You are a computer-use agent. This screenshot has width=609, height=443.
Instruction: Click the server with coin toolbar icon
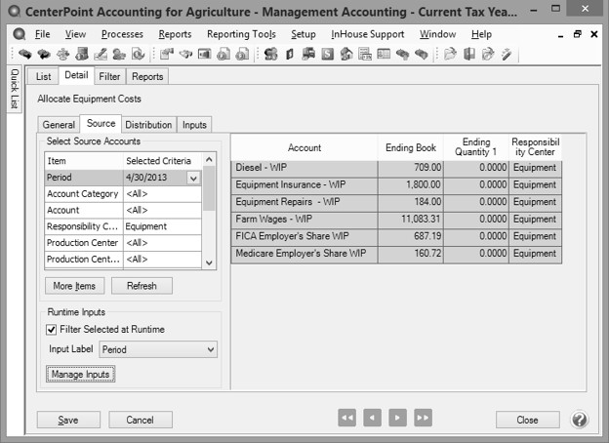point(82,54)
